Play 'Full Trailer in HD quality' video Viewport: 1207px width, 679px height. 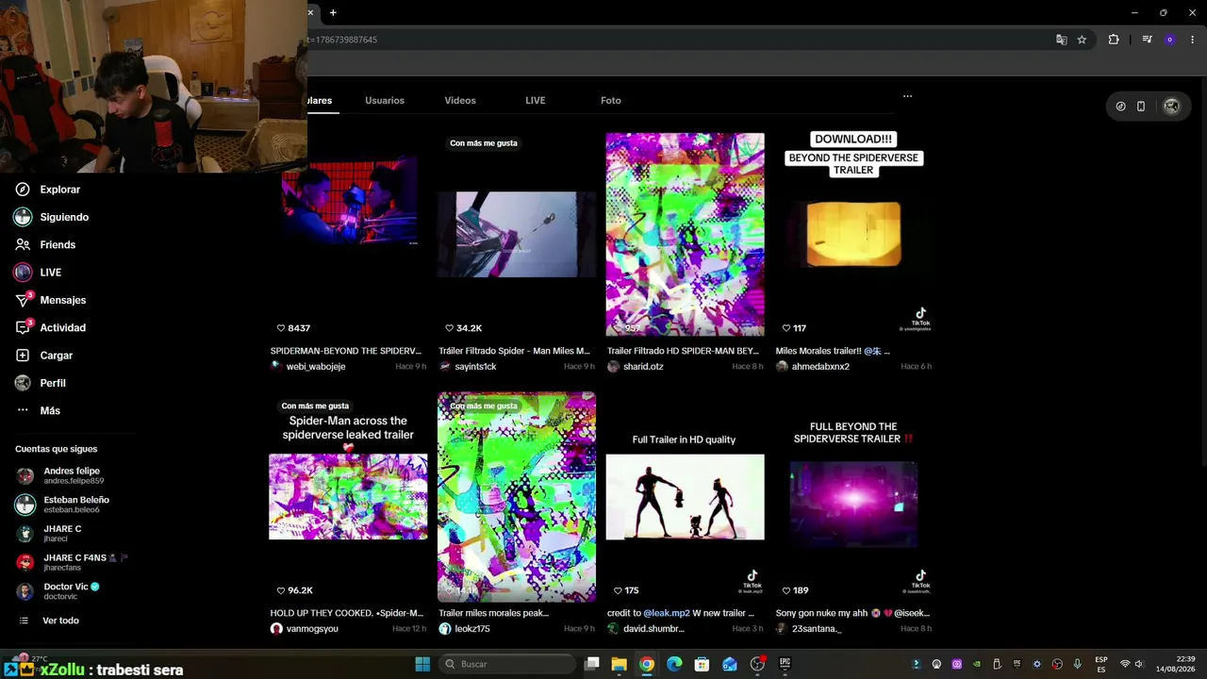pyautogui.click(x=685, y=497)
